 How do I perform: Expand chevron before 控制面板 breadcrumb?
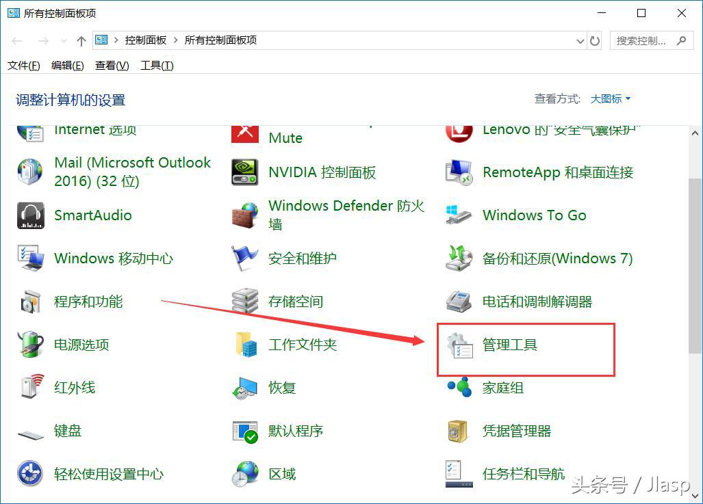pos(116,40)
